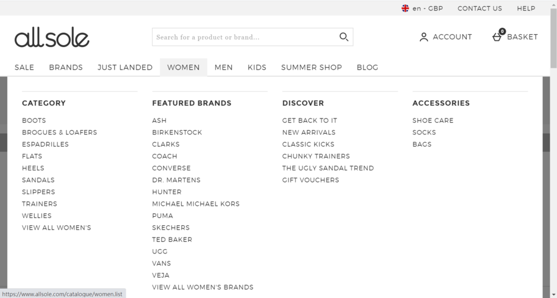The height and width of the screenshot is (298, 557).
Task: Click the allsole logo
Action: (x=52, y=37)
